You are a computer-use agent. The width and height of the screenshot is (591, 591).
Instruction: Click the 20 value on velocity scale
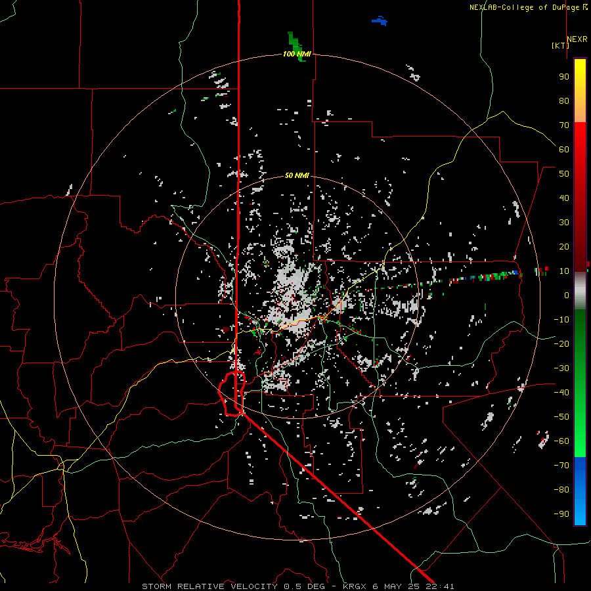[x=564, y=246]
